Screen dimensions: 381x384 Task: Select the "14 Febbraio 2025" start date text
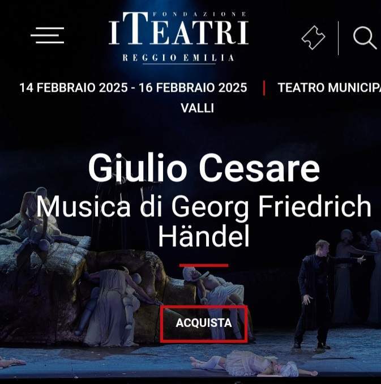(74, 88)
